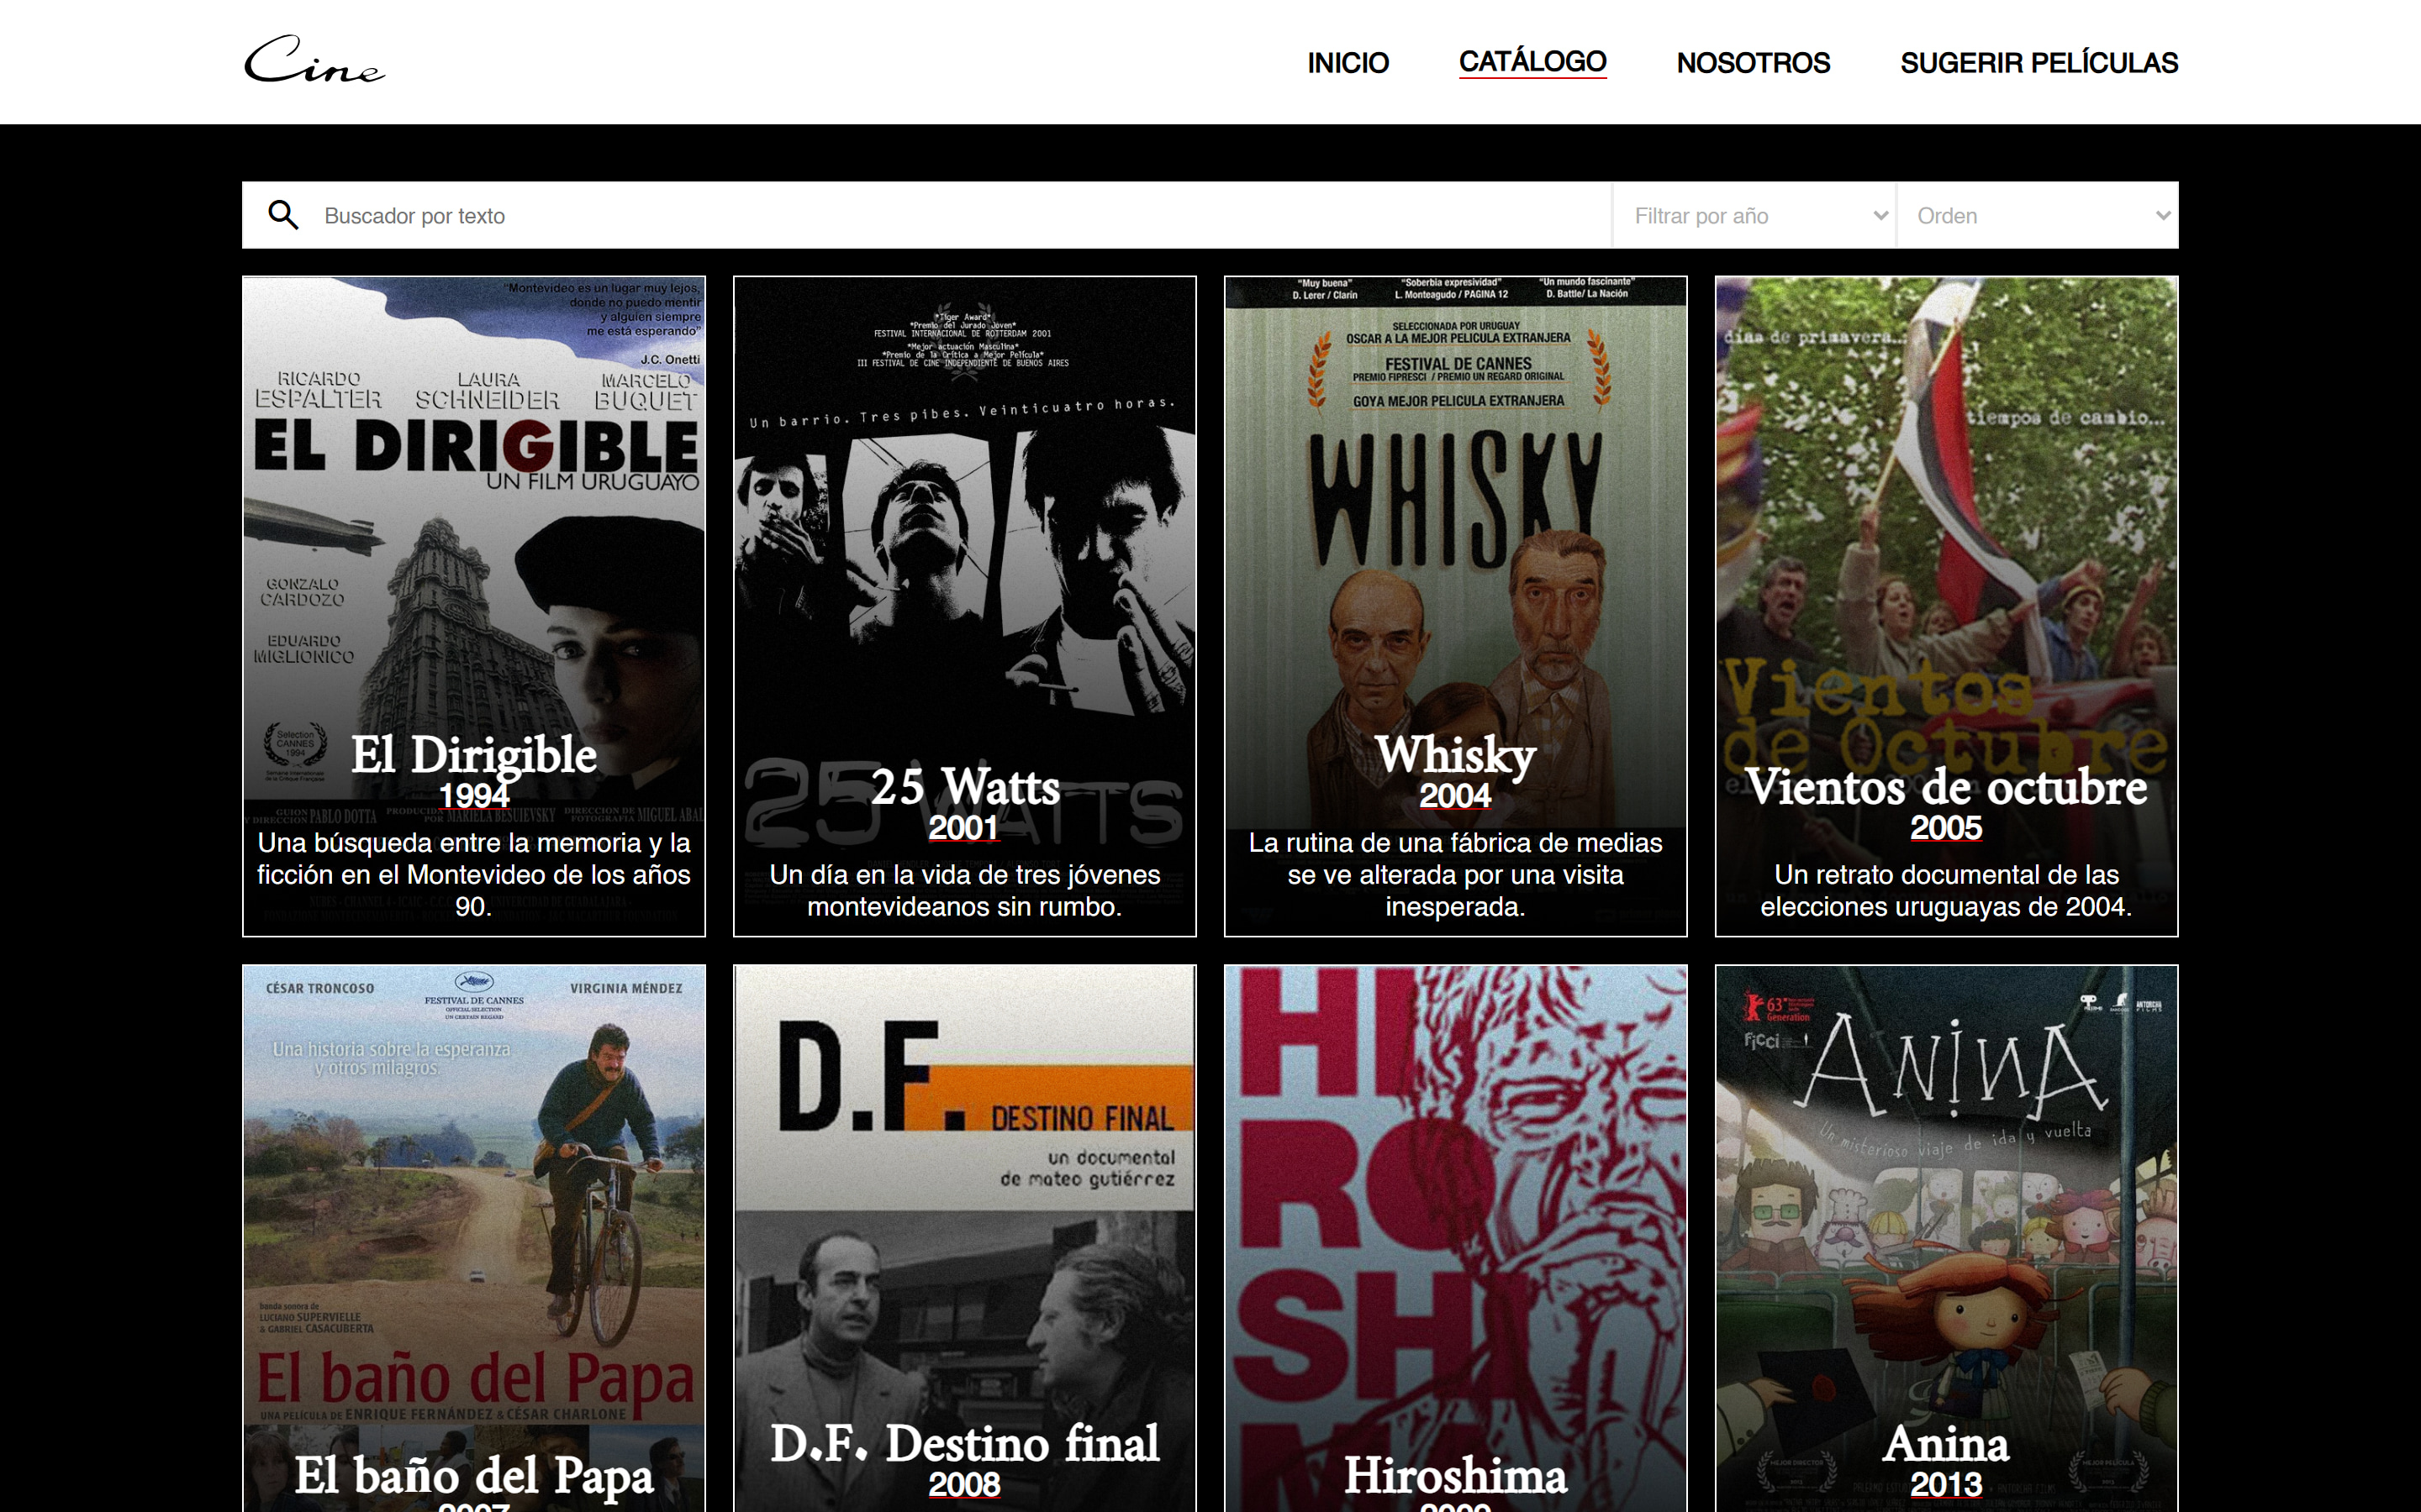
Task: Click the 25 Watts title text
Action: [964, 787]
